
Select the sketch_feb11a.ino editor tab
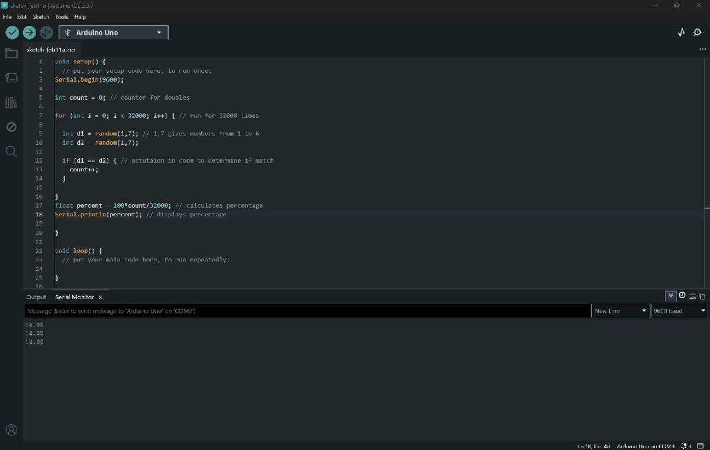(51, 50)
